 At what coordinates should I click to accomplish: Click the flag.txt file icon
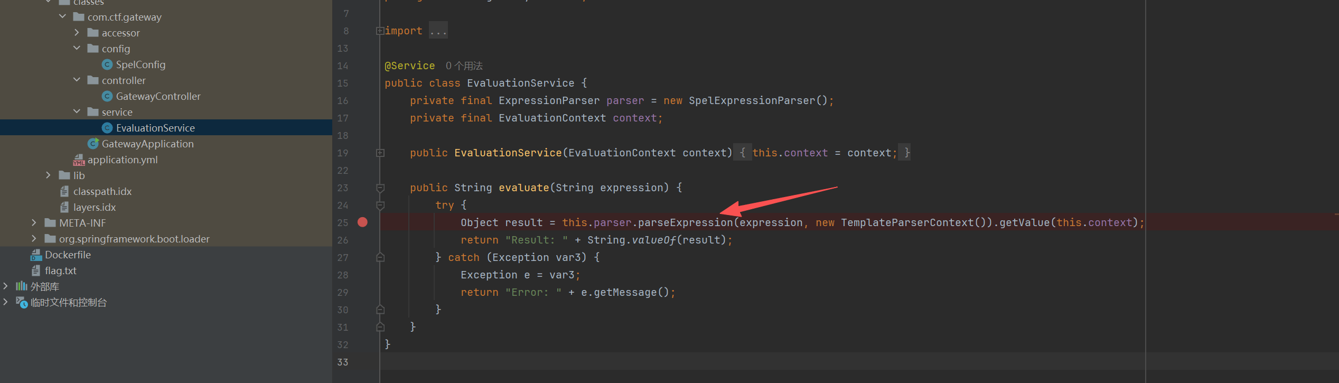coord(36,271)
